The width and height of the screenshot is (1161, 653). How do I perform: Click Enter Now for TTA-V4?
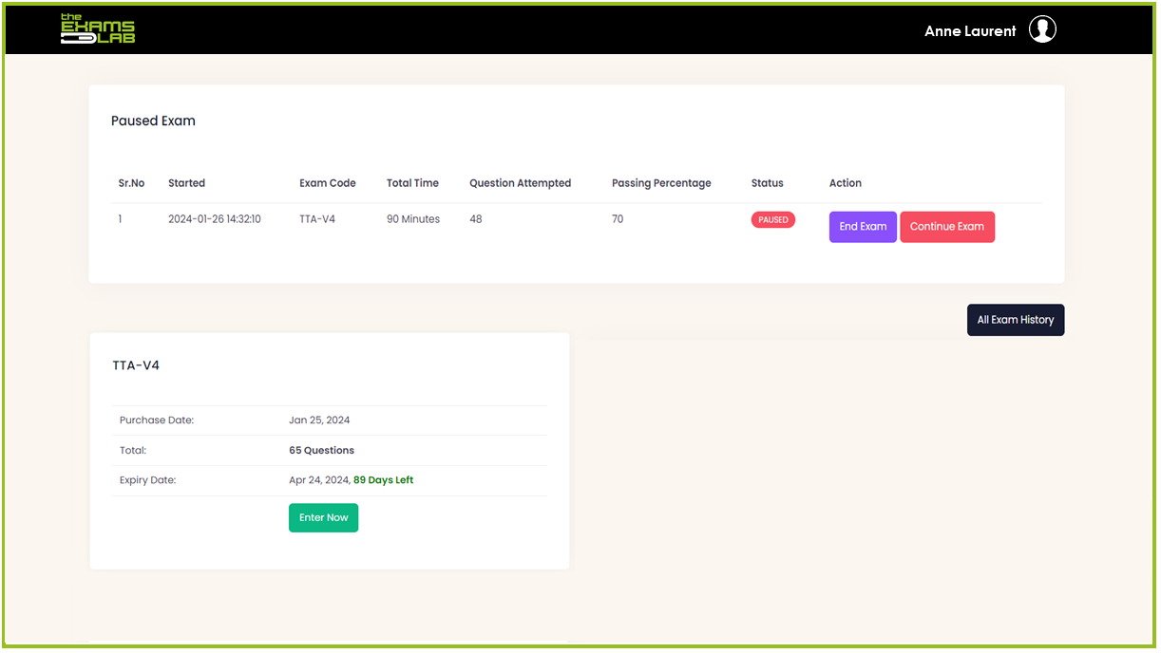point(323,518)
